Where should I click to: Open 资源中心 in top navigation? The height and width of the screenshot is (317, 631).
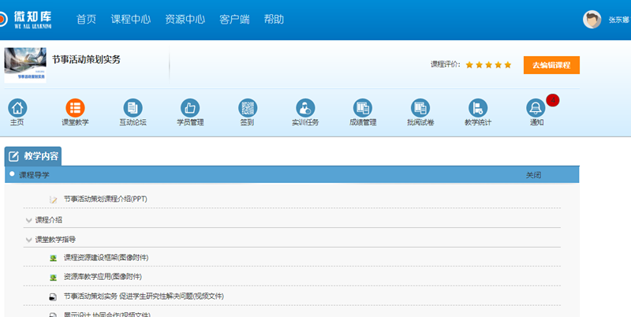click(185, 19)
